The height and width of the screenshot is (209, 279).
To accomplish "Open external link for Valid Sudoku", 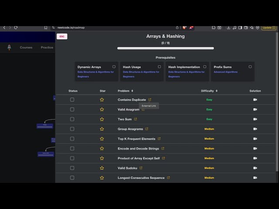I will coord(141,168).
